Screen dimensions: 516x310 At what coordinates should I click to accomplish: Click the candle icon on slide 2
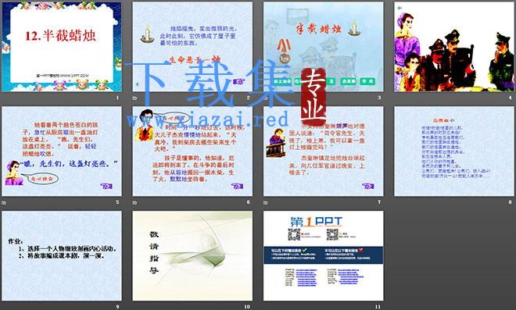click(148, 34)
